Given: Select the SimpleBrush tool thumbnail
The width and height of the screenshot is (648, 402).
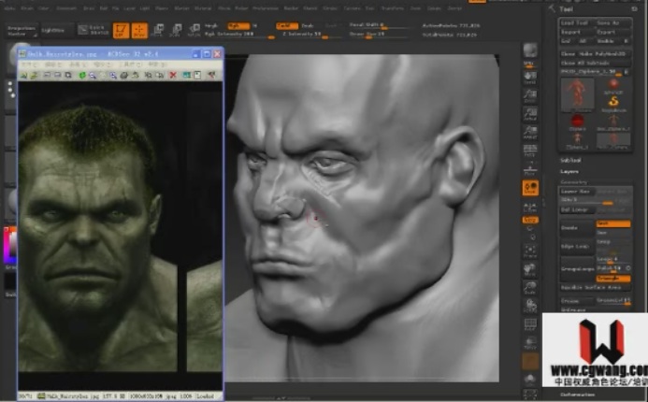Looking at the screenshot, I should tap(613, 104).
